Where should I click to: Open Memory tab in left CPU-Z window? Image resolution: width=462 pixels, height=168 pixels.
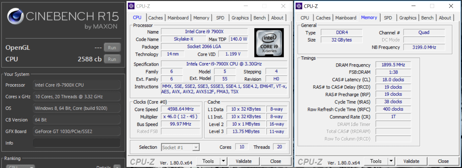(x=201, y=18)
